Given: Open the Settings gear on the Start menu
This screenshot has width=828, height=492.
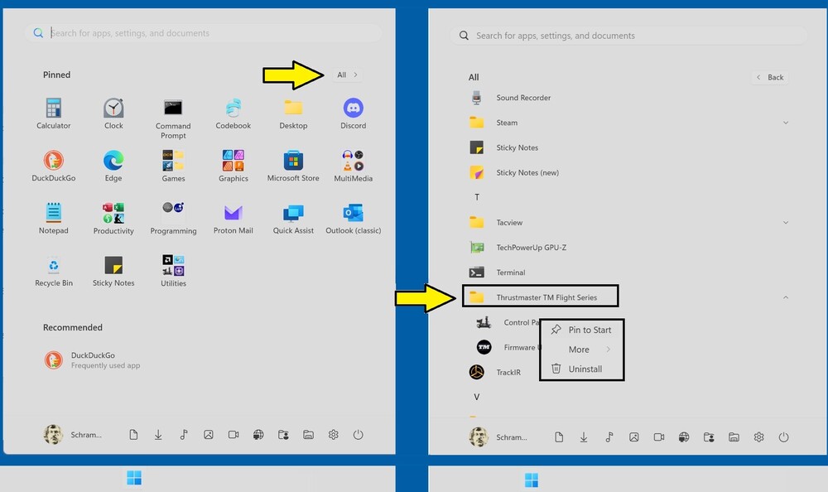Looking at the screenshot, I should [333, 434].
